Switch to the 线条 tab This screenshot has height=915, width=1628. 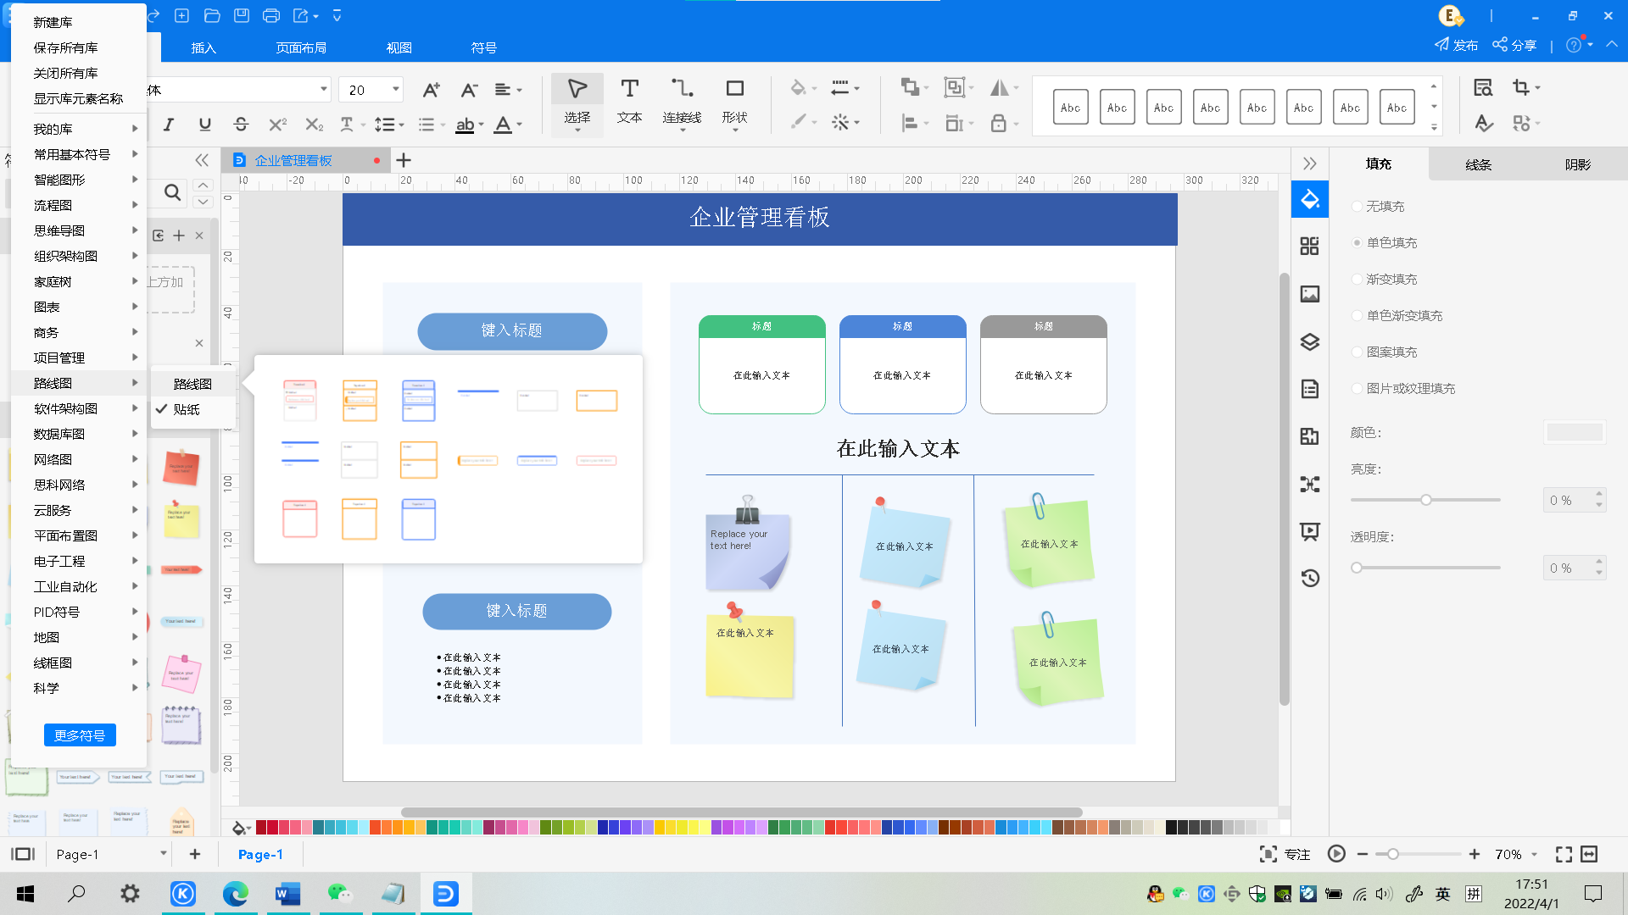1478,164
